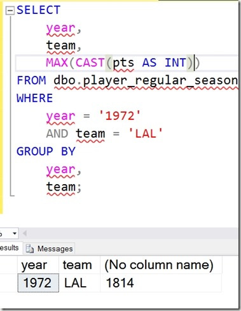Click the horizontal scrollbar left arrow
Viewport: 241px width, 311px height.
point(25,233)
